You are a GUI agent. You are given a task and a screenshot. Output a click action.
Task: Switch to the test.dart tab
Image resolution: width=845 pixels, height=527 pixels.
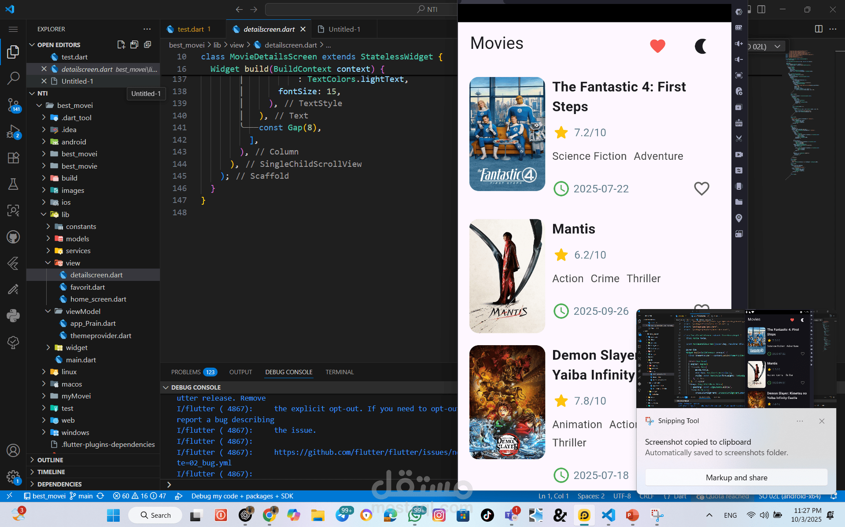click(190, 29)
